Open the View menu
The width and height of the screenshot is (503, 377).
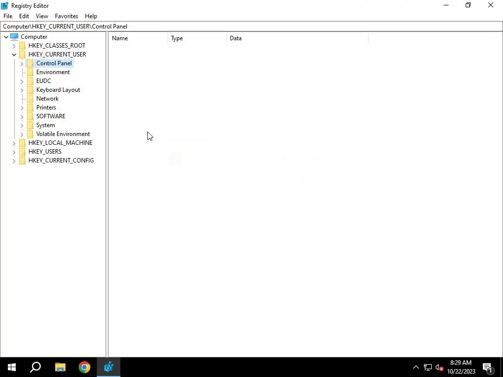pos(42,16)
